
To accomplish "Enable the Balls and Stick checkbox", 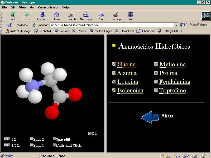I will [54, 145].
